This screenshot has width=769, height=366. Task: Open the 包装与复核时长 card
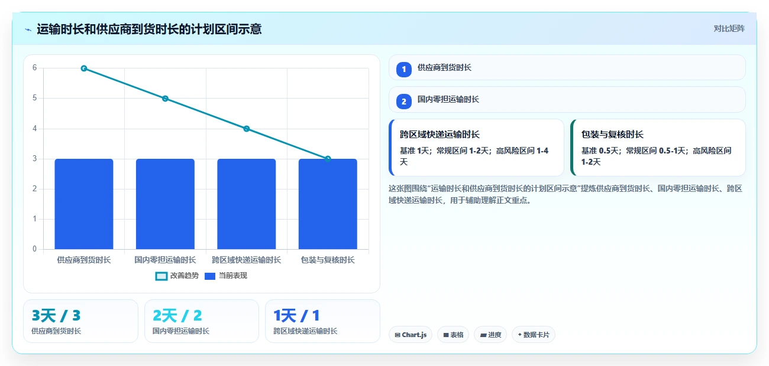coord(658,148)
